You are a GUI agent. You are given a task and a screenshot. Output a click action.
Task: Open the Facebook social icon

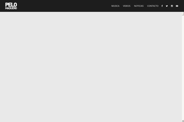point(162,6)
